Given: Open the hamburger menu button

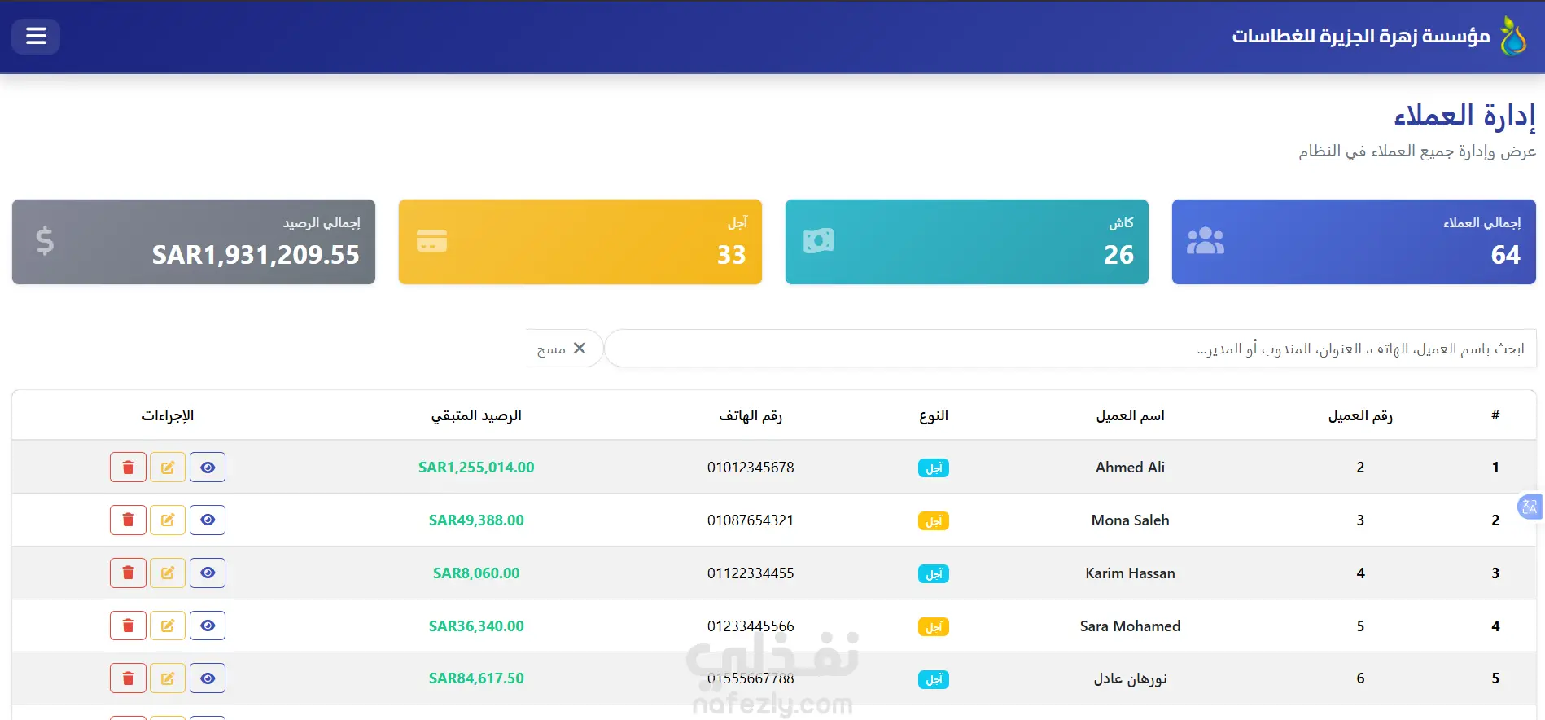Looking at the screenshot, I should point(36,36).
